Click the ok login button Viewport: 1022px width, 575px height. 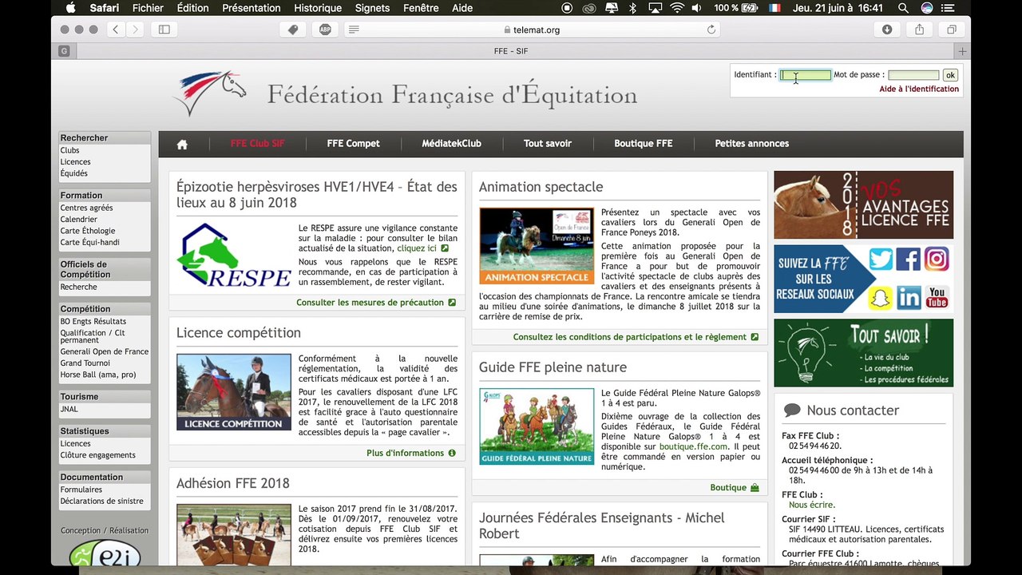(x=950, y=75)
